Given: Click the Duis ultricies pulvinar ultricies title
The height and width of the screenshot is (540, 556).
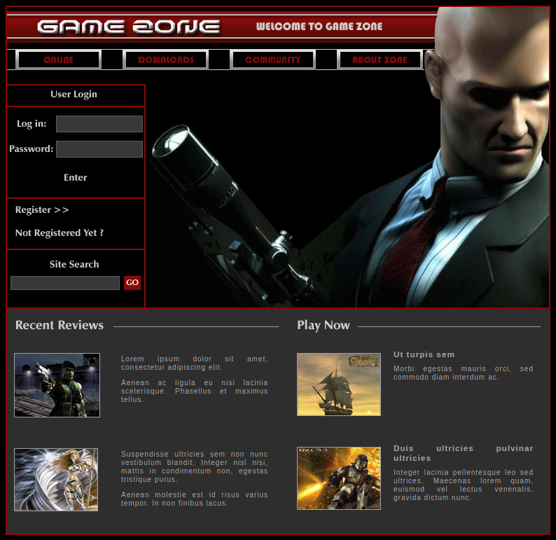Looking at the screenshot, I should 463,453.
